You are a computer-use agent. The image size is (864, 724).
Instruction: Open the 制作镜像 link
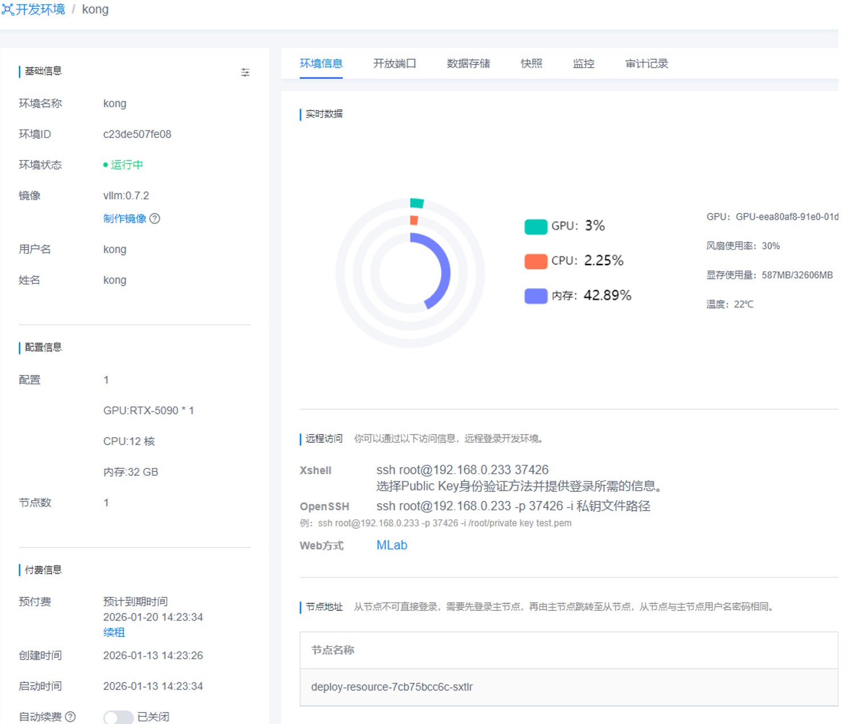click(125, 219)
